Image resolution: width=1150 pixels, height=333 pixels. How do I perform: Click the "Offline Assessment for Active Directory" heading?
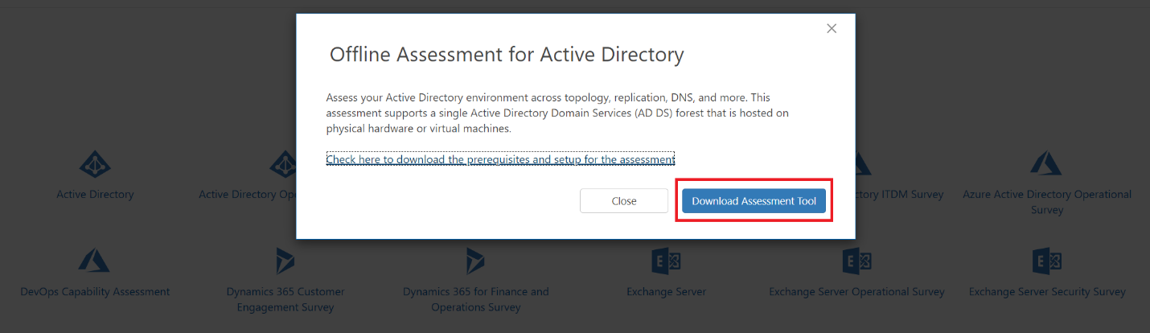(507, 55)
